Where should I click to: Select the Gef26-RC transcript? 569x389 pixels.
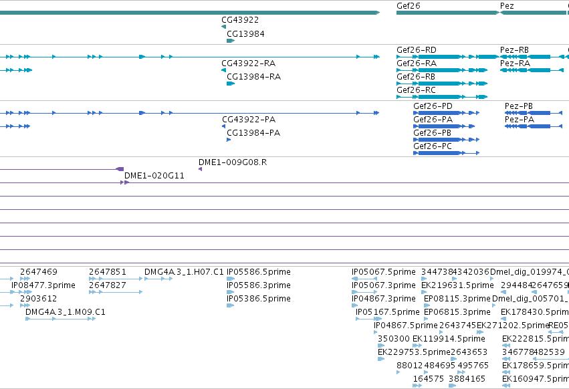coord(442,97)
